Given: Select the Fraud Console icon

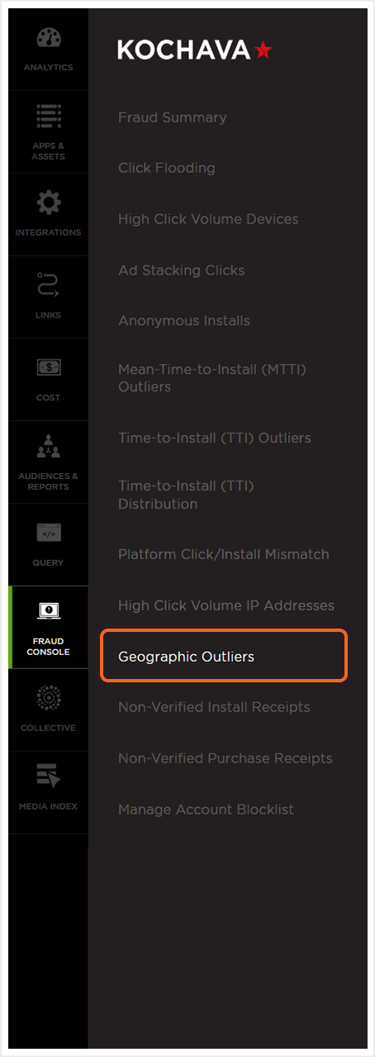Looking at the screenshot, I should pos(49,612).
